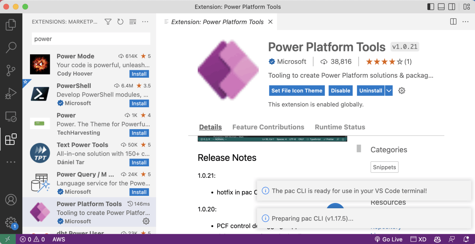Select the Extensions view icon
The width and height of the screenshot is (475, 244).
[11, 139]
